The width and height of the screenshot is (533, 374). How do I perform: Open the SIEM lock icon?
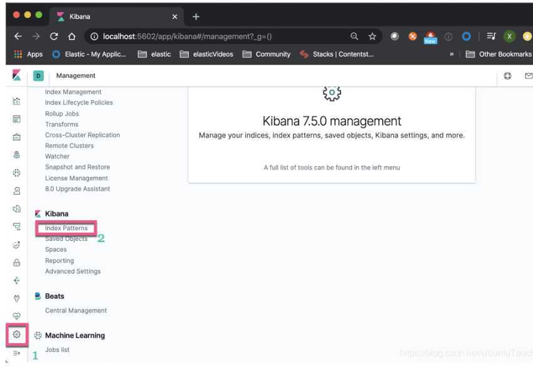[x=16, y=262]
